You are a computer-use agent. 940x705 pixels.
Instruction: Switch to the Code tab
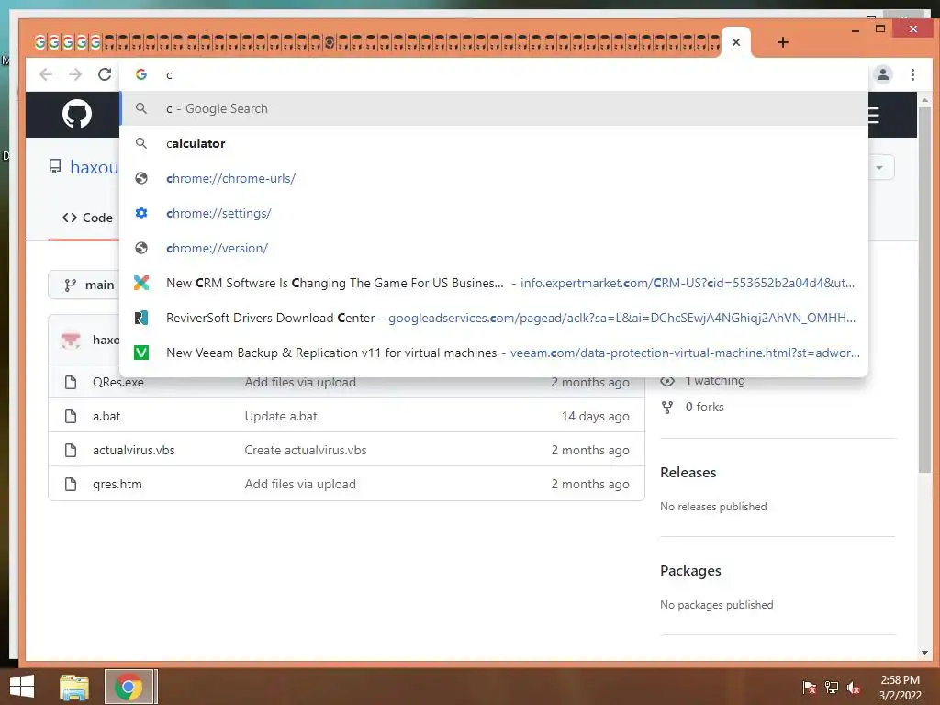click(87, 218)
